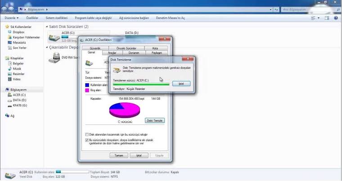Screen dimensions: 342x181
Task: Select KFAT6 (G:) in navigation tree
Action: [x=18, y=105]
